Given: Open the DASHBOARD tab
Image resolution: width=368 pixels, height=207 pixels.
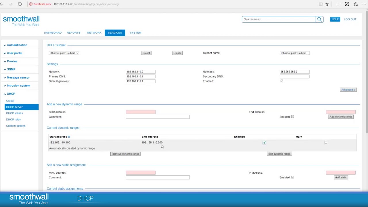Looking at the screenshot, I should pyautogui.click(x=53, y=33).
